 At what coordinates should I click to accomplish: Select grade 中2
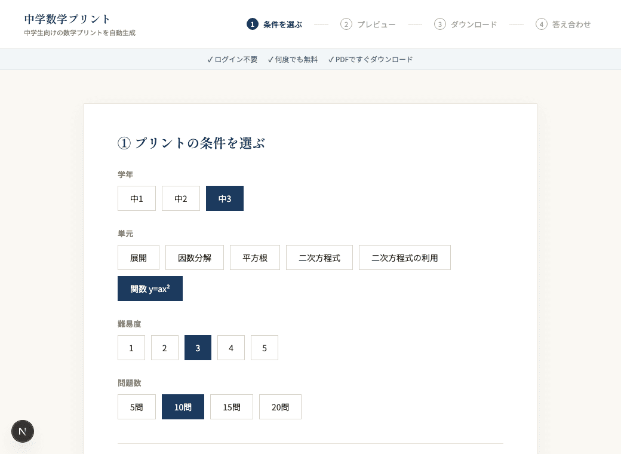[180, 198]
